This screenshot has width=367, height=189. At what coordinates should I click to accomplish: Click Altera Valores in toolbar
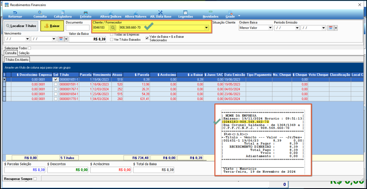click(x=136, y=14)
